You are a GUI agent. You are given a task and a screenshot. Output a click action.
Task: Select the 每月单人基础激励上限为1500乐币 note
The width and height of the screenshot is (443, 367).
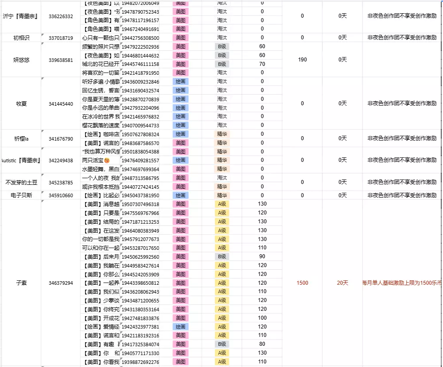click(x=401, y=283)
